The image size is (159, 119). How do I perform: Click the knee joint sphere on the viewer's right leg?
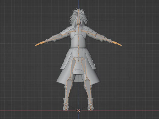tap(87, 78)
